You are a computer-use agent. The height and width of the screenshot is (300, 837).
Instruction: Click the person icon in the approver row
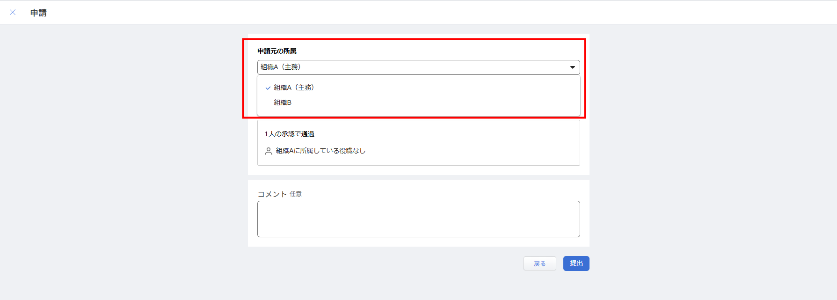[269, 151]
